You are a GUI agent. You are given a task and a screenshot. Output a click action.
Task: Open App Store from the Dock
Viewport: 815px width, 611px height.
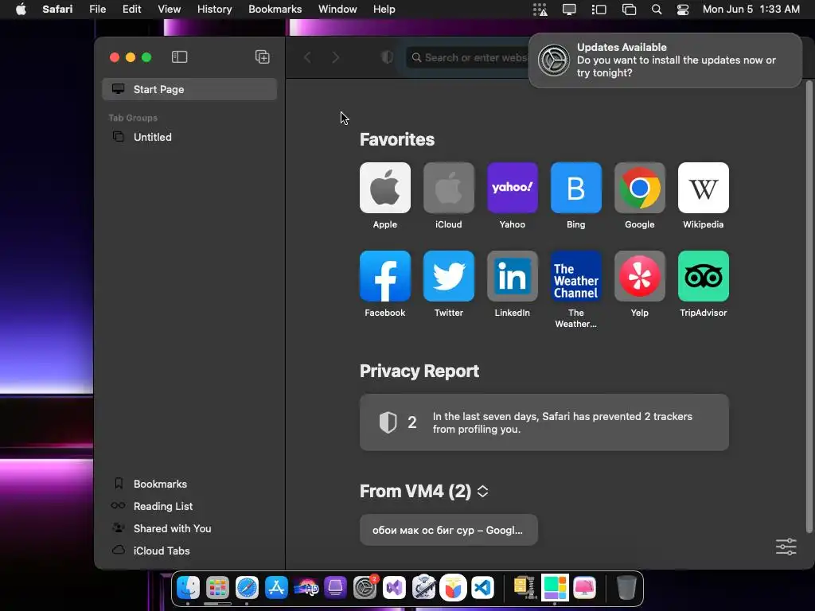point(276,588)
